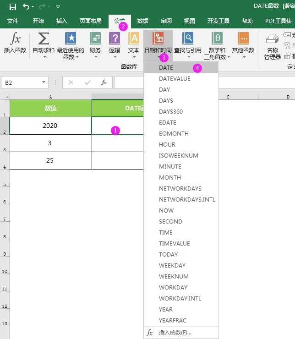Choose DATE from the function list
This screenshot has width=295, height=339.
[181, 68]
